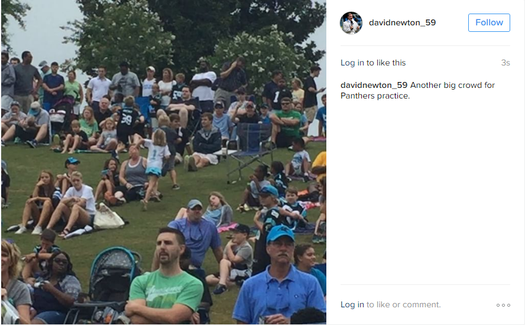Click the 3s timestamp on the post
525x325 pixels.
(x=505, y=63)
